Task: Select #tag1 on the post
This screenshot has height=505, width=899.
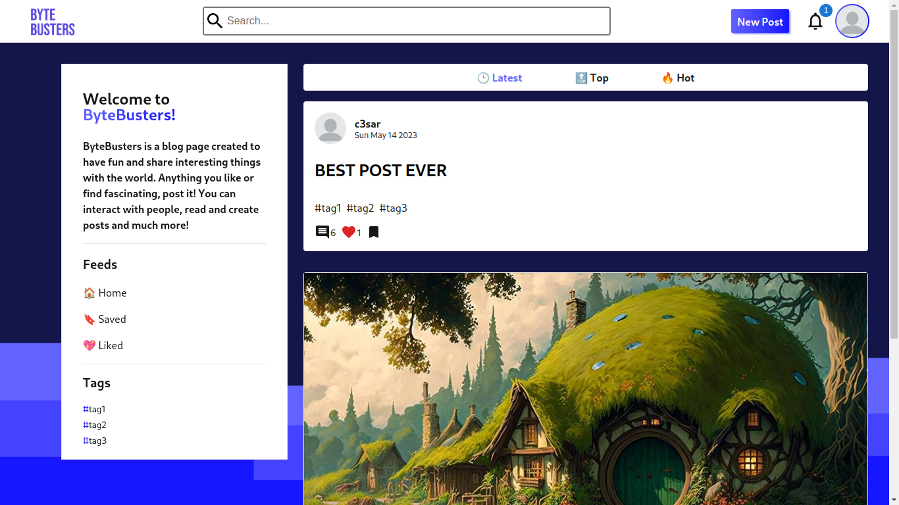Action: [328, 208]
